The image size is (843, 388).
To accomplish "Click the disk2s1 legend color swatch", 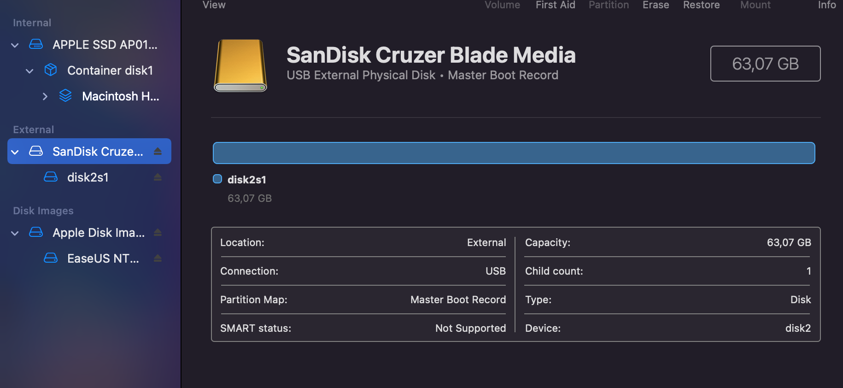I will (217, 179).
